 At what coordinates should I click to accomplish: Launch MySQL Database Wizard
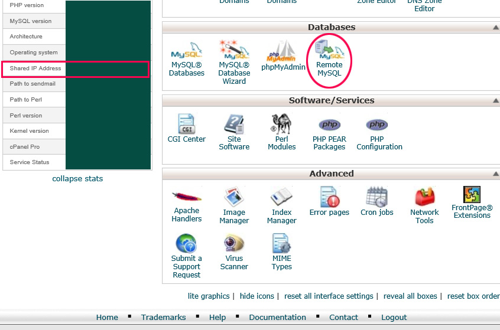click(234, 50)
